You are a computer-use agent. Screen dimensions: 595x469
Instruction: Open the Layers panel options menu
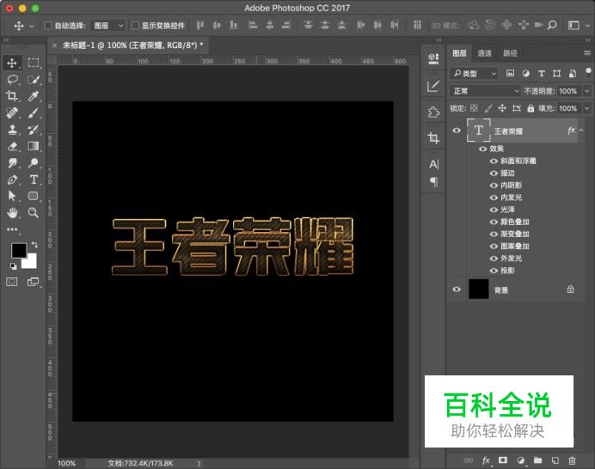coord(587,53)
